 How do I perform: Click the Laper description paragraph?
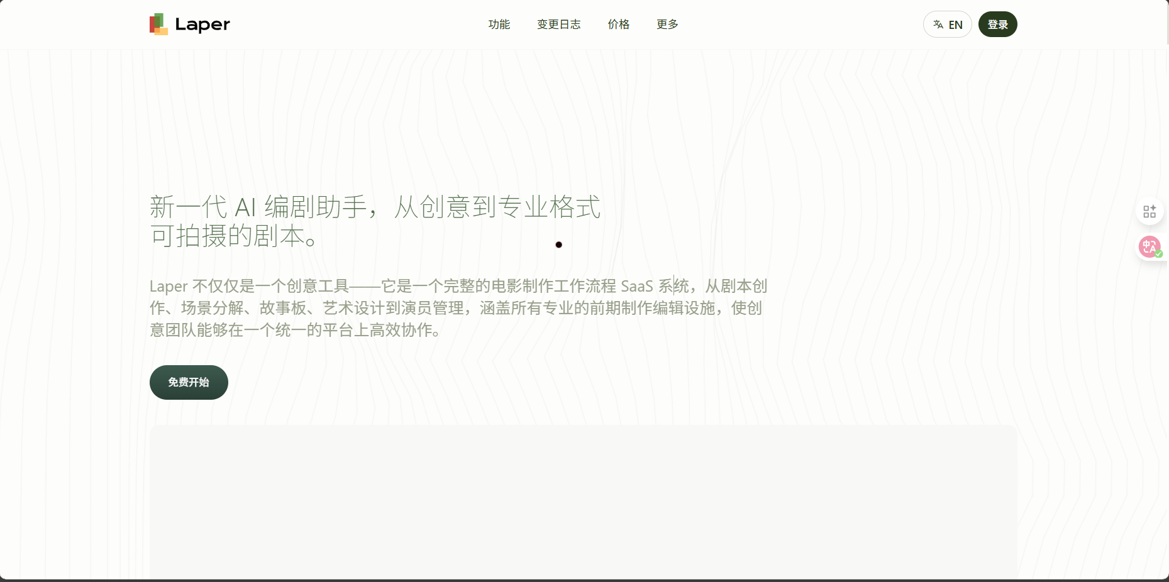tap(458, 308)
